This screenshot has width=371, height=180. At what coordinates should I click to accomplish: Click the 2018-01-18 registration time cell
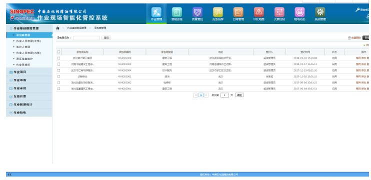305,58
